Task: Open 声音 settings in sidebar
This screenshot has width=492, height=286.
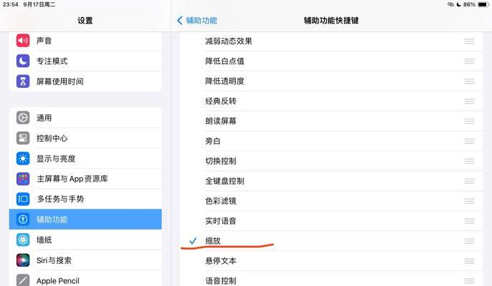Action: click(85, 40)
